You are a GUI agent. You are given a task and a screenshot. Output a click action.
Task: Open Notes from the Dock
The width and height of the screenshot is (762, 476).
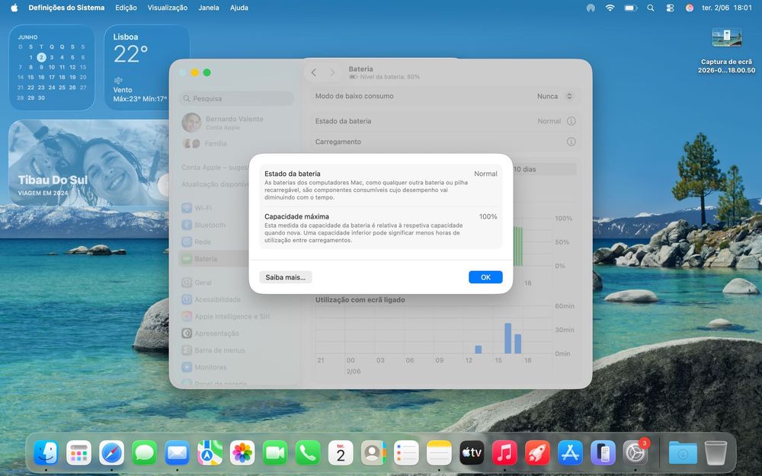click(x=439, y=453)
